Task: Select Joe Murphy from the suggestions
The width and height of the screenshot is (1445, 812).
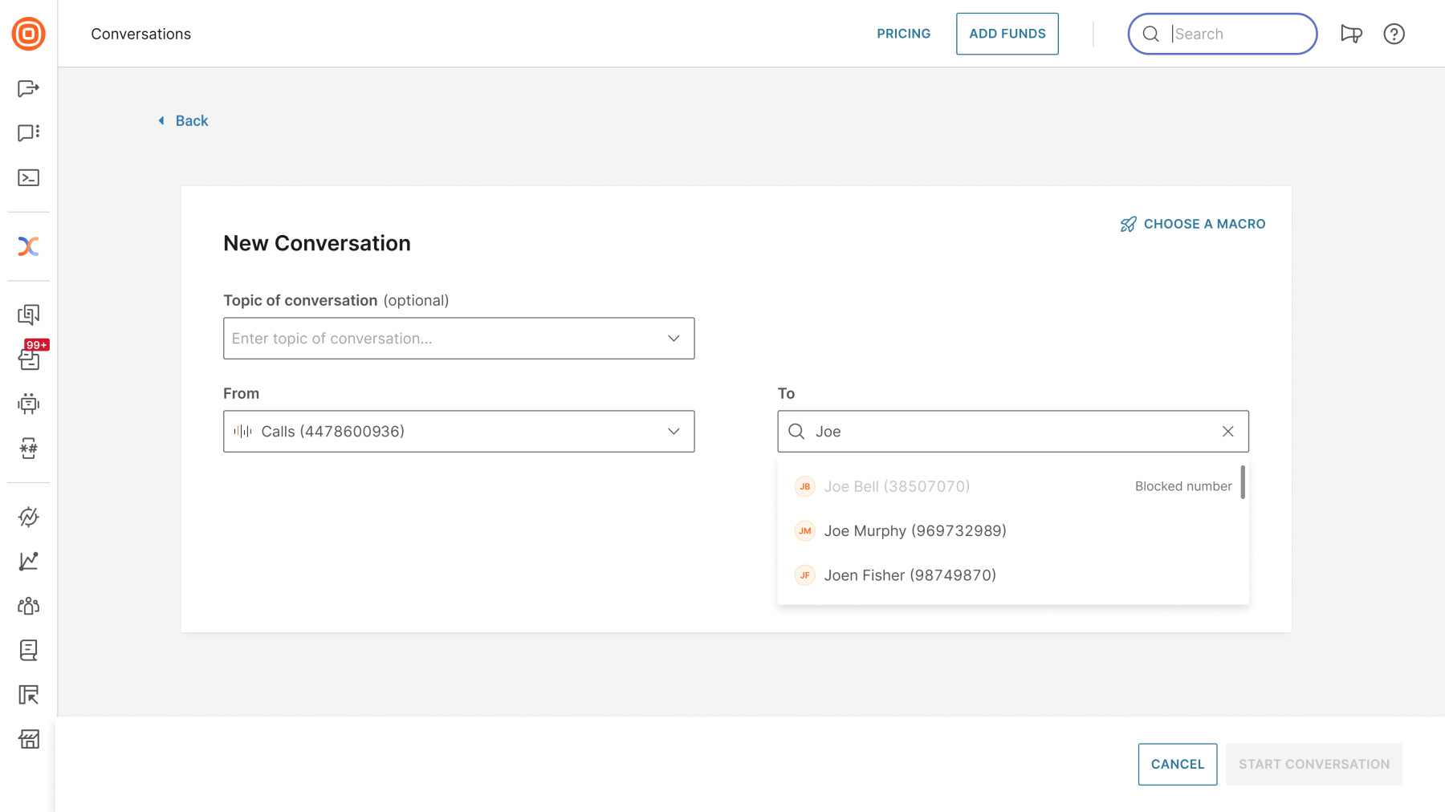Action: click(914, 531)
